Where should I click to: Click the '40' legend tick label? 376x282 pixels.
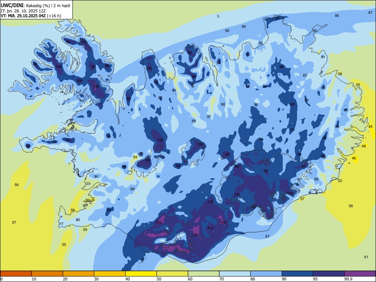[127, 279]
